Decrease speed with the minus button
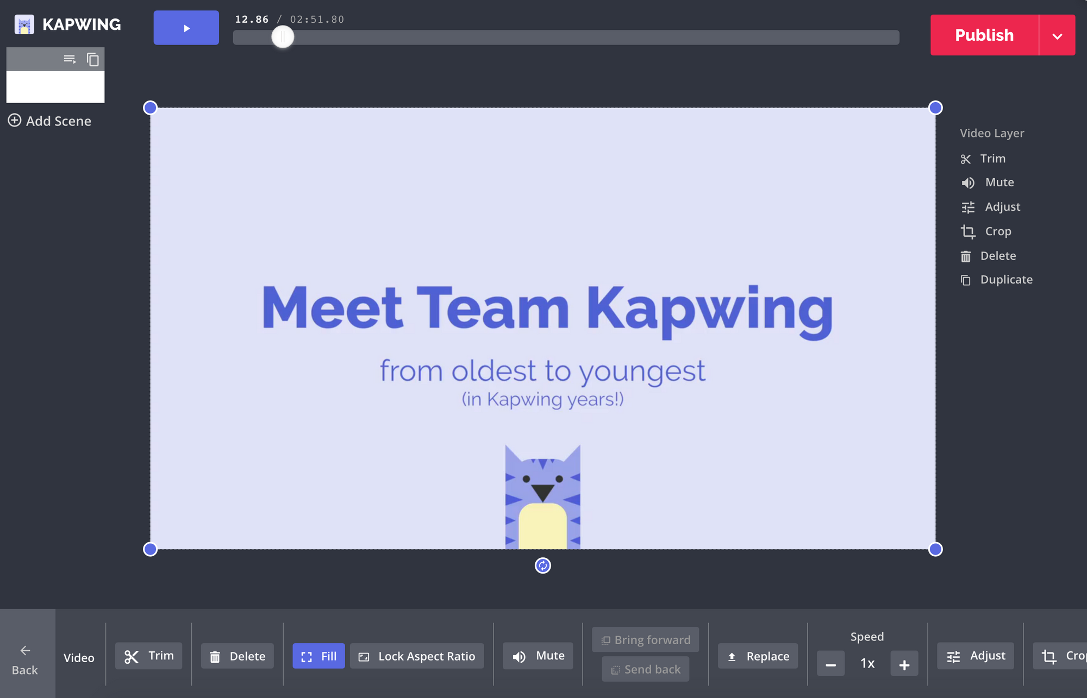 click(x=830, y=664)
